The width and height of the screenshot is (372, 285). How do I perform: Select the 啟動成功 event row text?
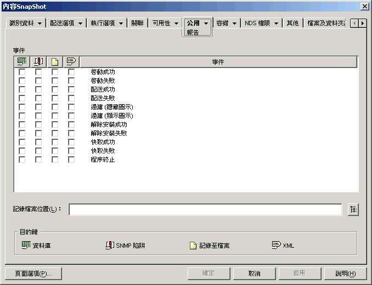[x=103, y=72]
